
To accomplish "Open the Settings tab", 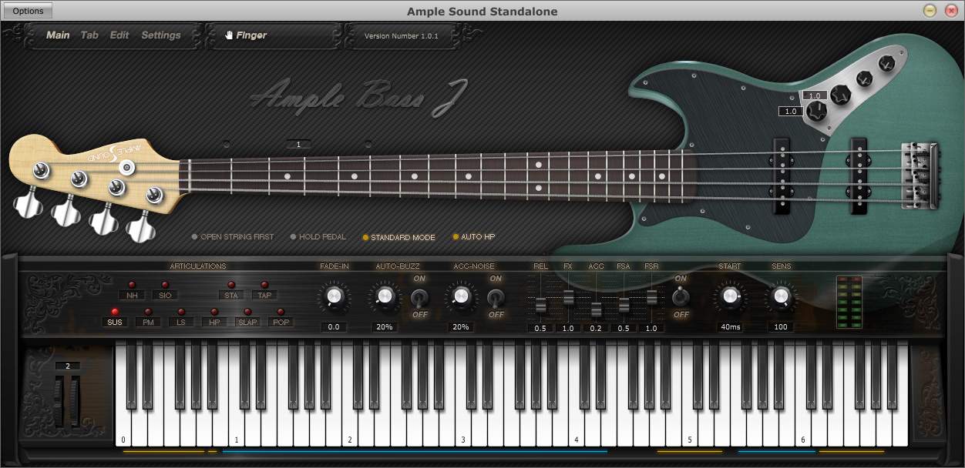I will coord(160,35).
